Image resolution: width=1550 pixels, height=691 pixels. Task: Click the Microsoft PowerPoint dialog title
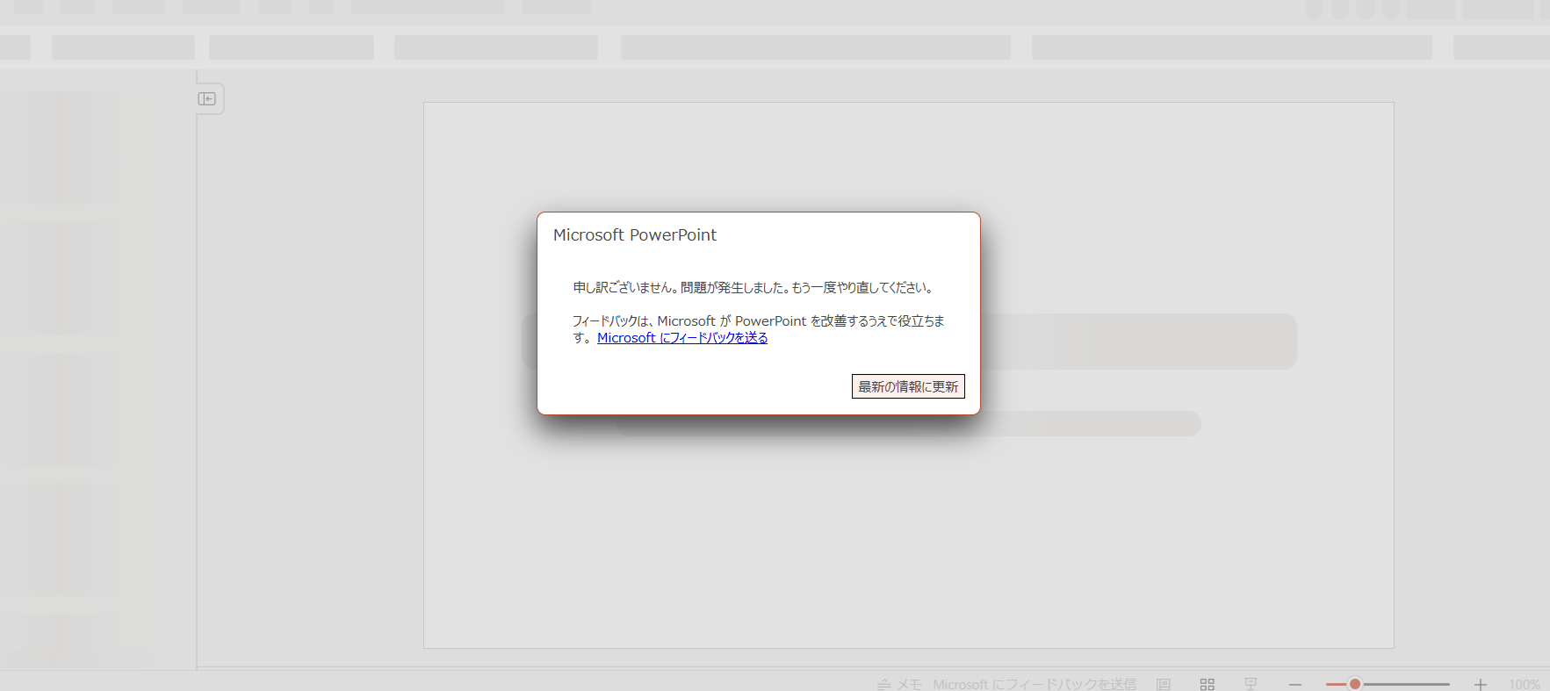(x=635, y=234)
